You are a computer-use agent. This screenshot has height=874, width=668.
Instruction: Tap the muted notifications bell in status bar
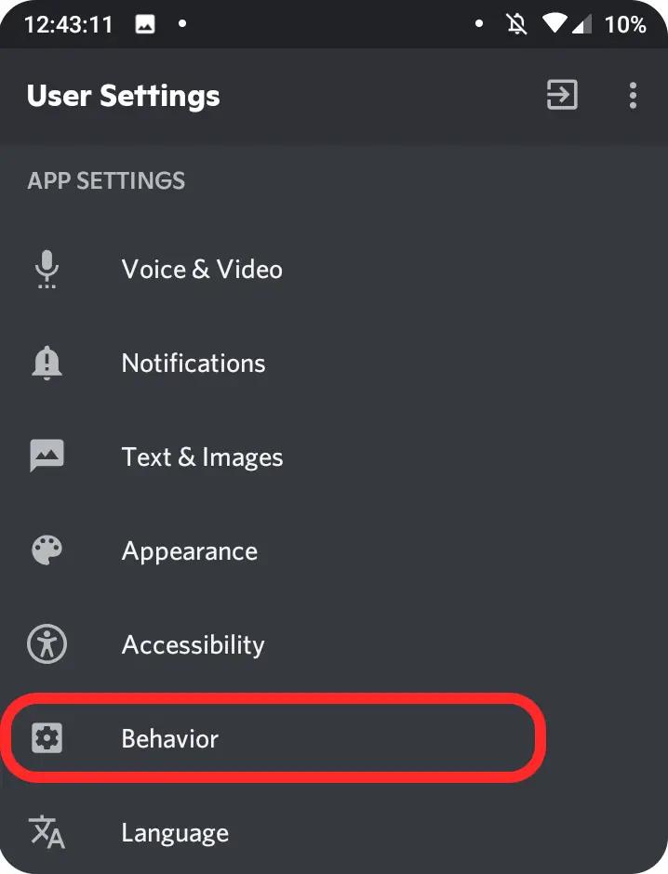click(x=516, y=24)
